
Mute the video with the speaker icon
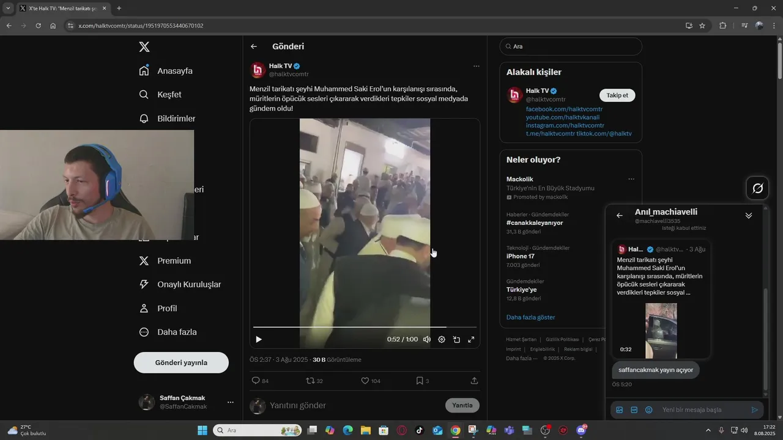click(x=426, y=339)
